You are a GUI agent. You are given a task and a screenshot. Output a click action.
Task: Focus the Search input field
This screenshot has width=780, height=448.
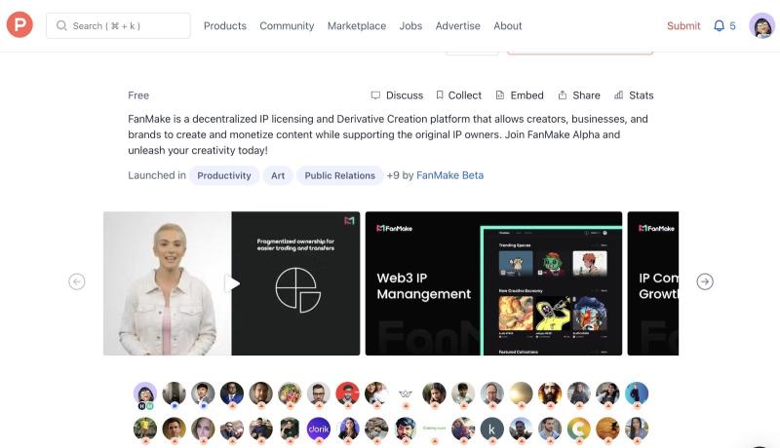click(118, 26)
